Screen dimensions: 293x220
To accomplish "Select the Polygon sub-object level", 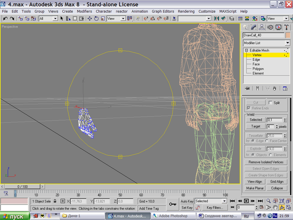I will click(258, 69).
